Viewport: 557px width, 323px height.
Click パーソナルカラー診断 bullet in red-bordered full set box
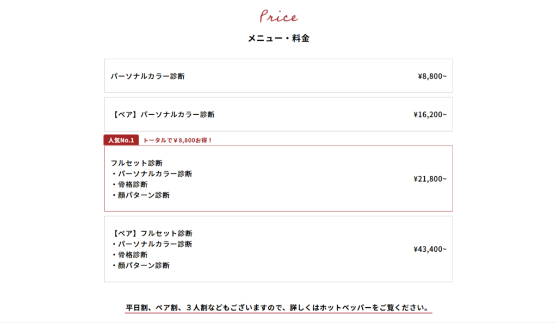coord(154,174)
